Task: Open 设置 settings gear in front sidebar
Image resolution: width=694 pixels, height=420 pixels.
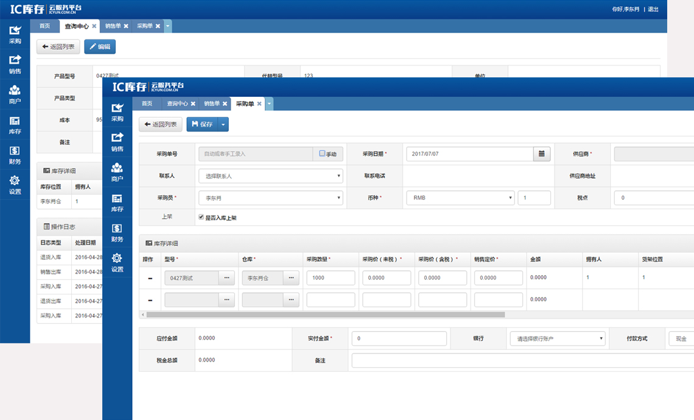Action: point(117,263)
